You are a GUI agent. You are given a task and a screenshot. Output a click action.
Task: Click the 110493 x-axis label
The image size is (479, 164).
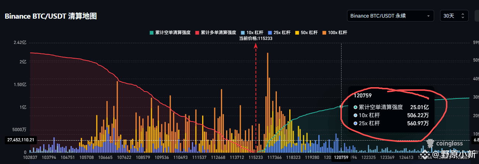[180, 157]
